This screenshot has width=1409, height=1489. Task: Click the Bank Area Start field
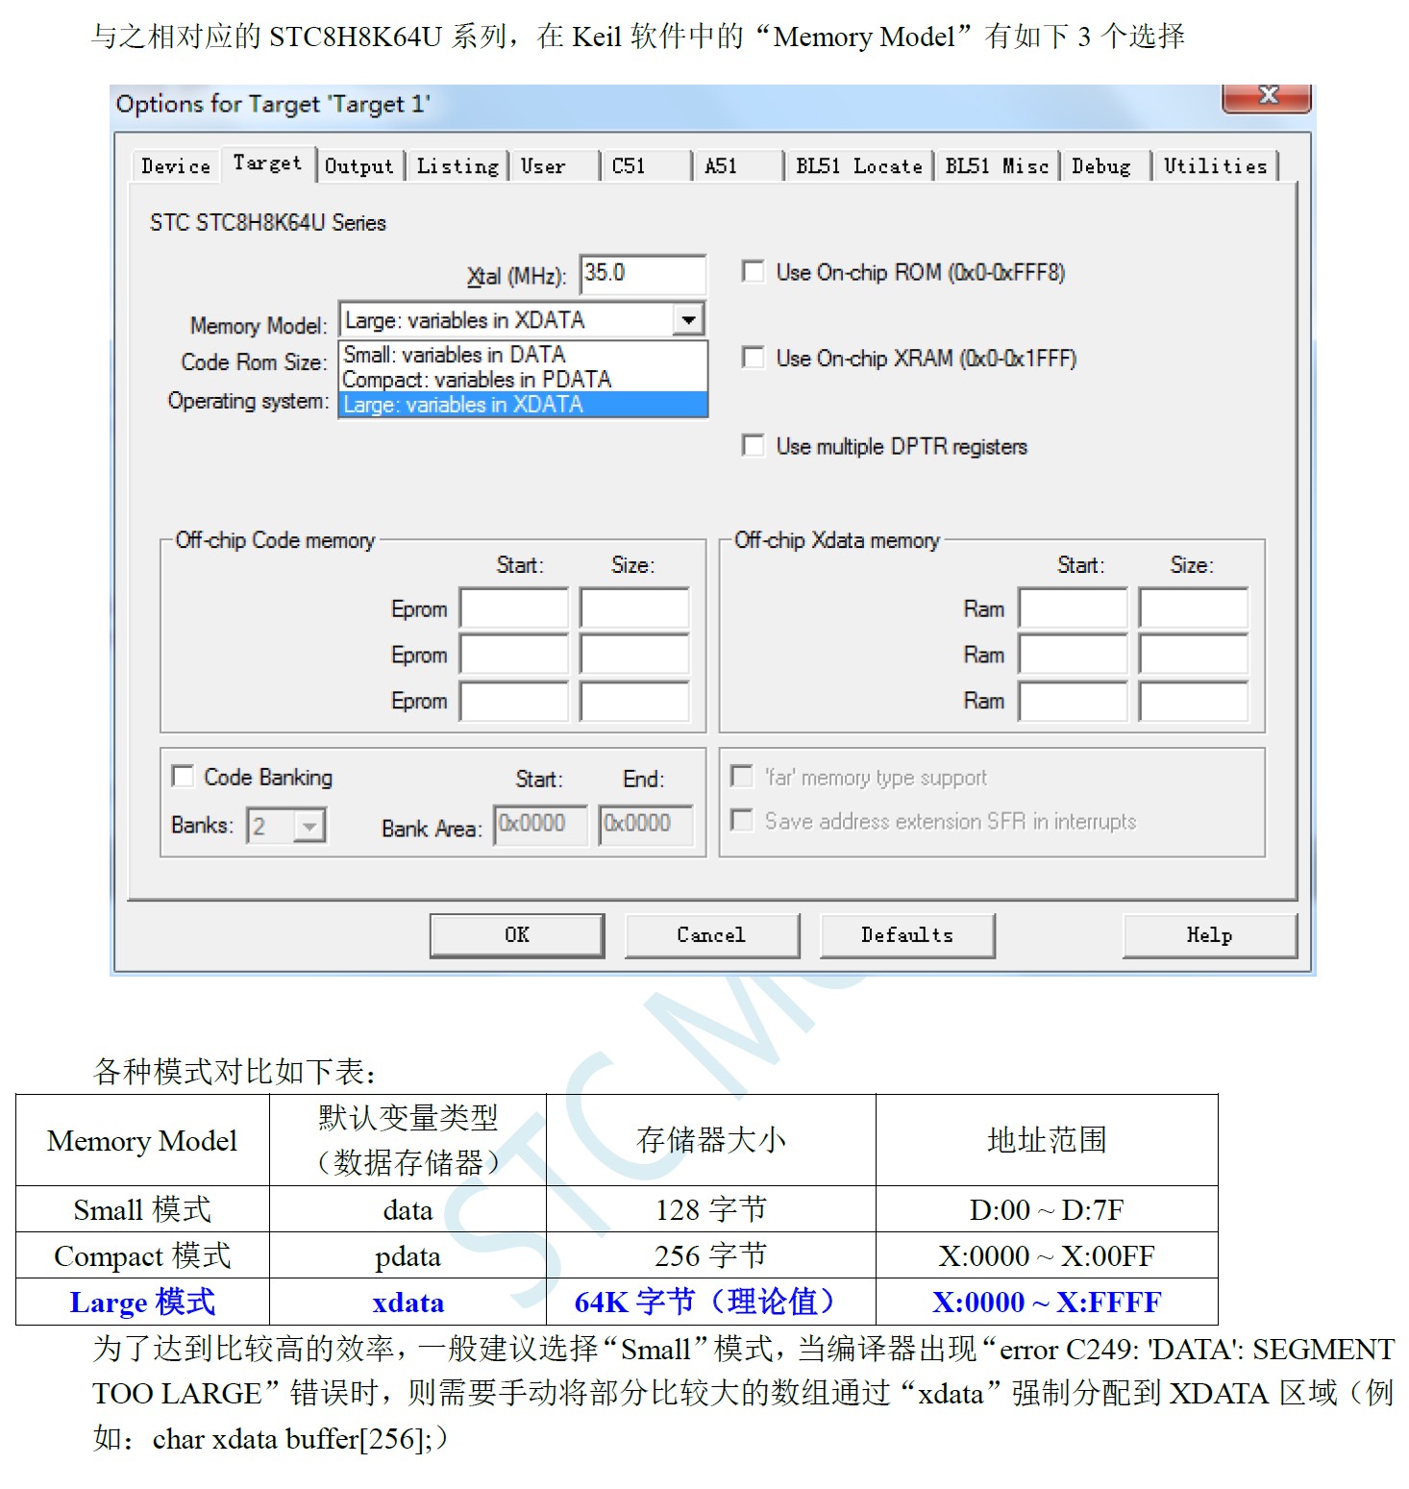click(540, 825)
